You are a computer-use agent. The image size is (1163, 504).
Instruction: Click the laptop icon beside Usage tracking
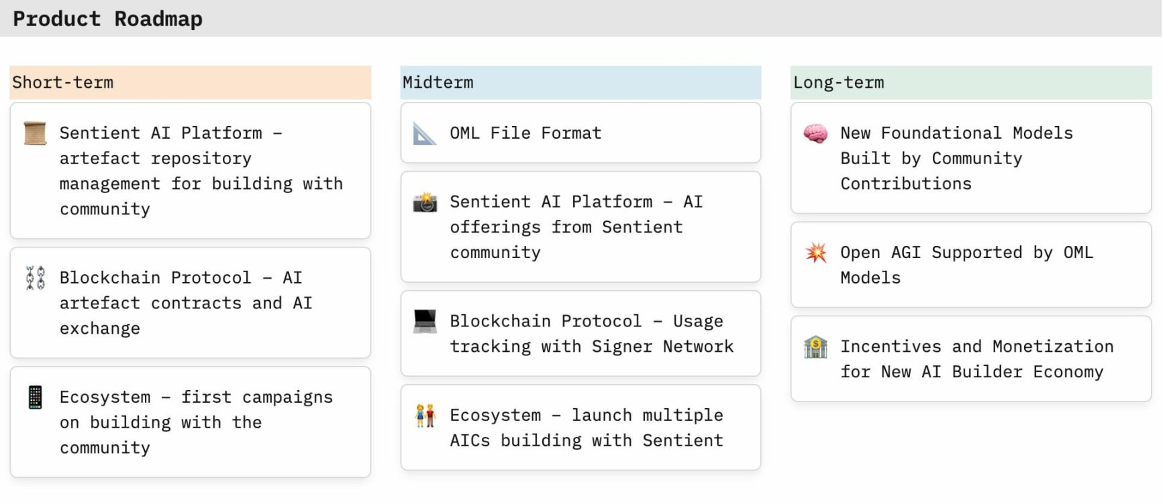[425, 321]
